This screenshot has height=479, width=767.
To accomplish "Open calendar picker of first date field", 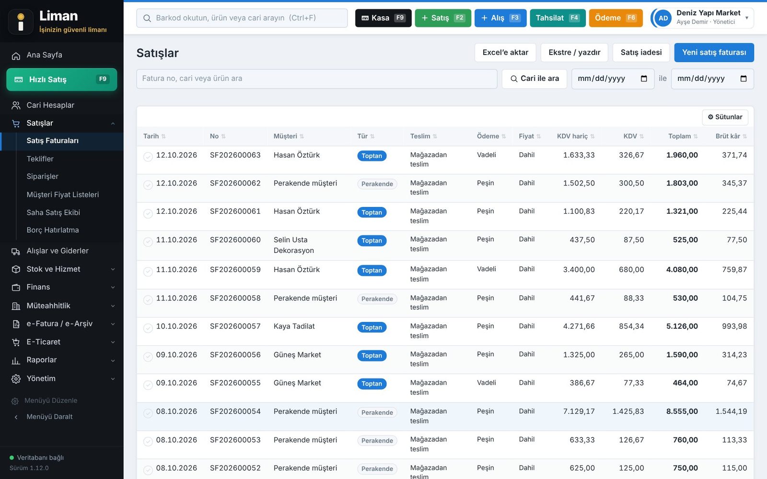I will [x=644, y=79].
